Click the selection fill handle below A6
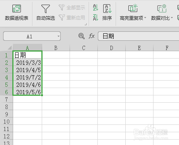This screenshot has width=179, height=145. pyautogui.click(x=42, y=95)
